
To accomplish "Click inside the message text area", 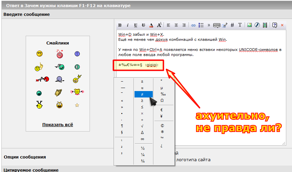I will [201, 88].
